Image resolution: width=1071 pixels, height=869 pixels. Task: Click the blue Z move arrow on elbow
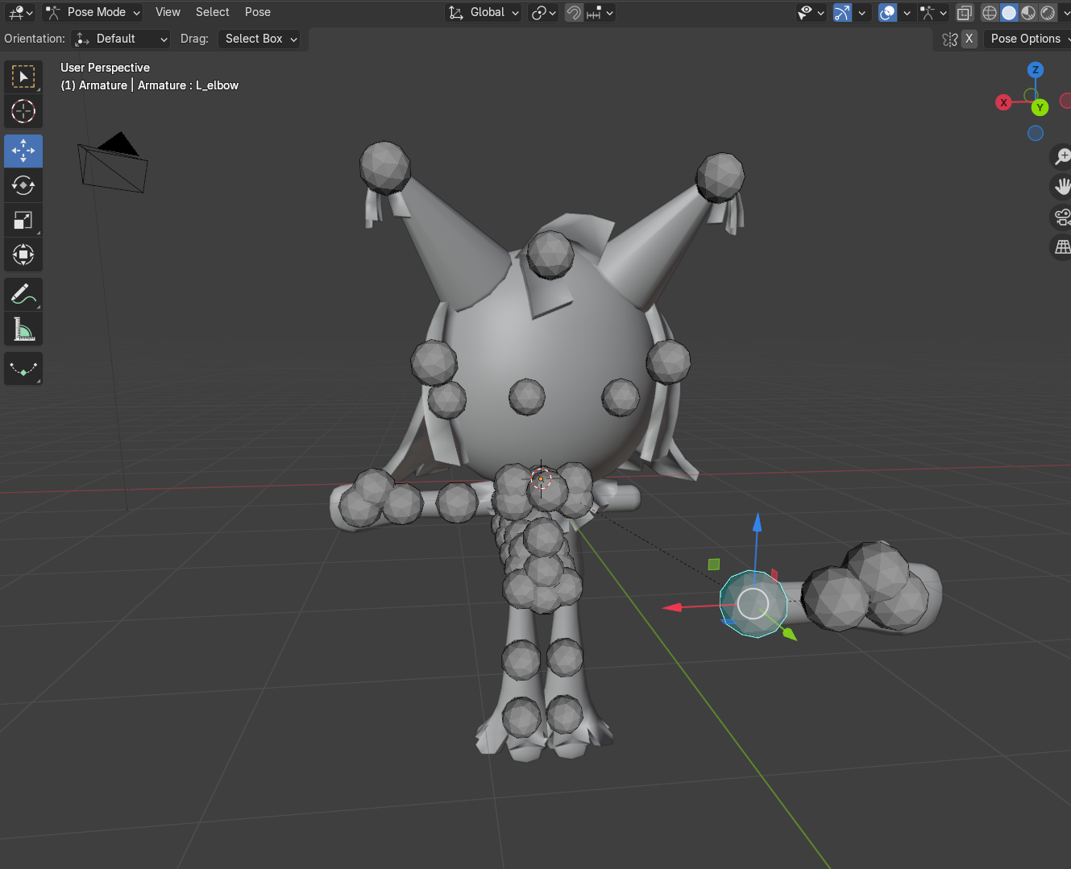pyautogui.click(x=757, y=523)
